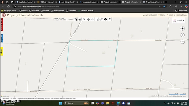The height and width of the screenshot is (106, 189).
Task: Open browser settings and more menu
Action: tap(181, 6)
